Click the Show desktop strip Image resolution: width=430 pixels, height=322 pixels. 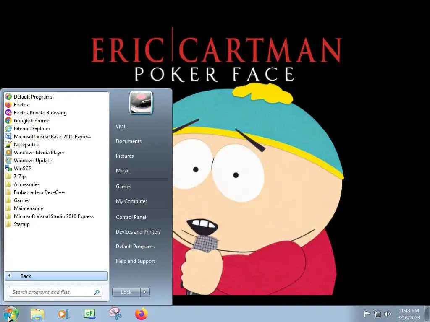(x=427, y=314)
